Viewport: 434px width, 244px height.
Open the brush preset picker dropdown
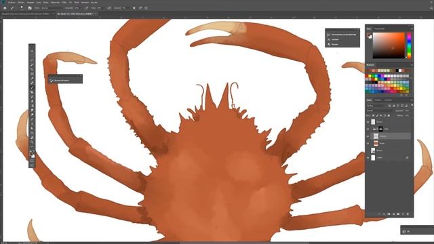[22, 8]
